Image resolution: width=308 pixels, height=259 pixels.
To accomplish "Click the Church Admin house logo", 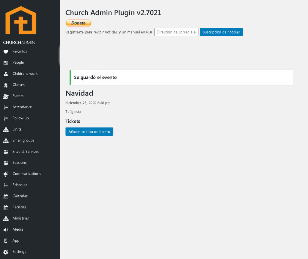I will tap(21, 21).
